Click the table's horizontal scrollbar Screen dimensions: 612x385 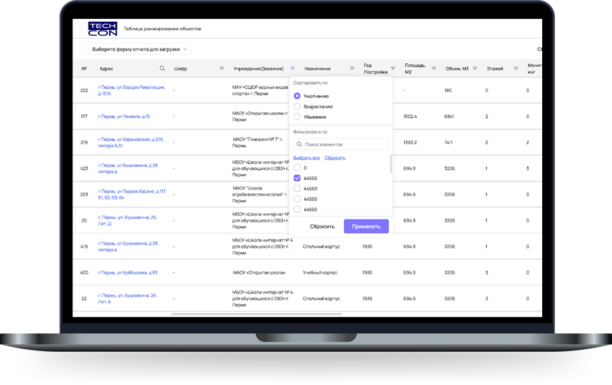tap(256, 314)
